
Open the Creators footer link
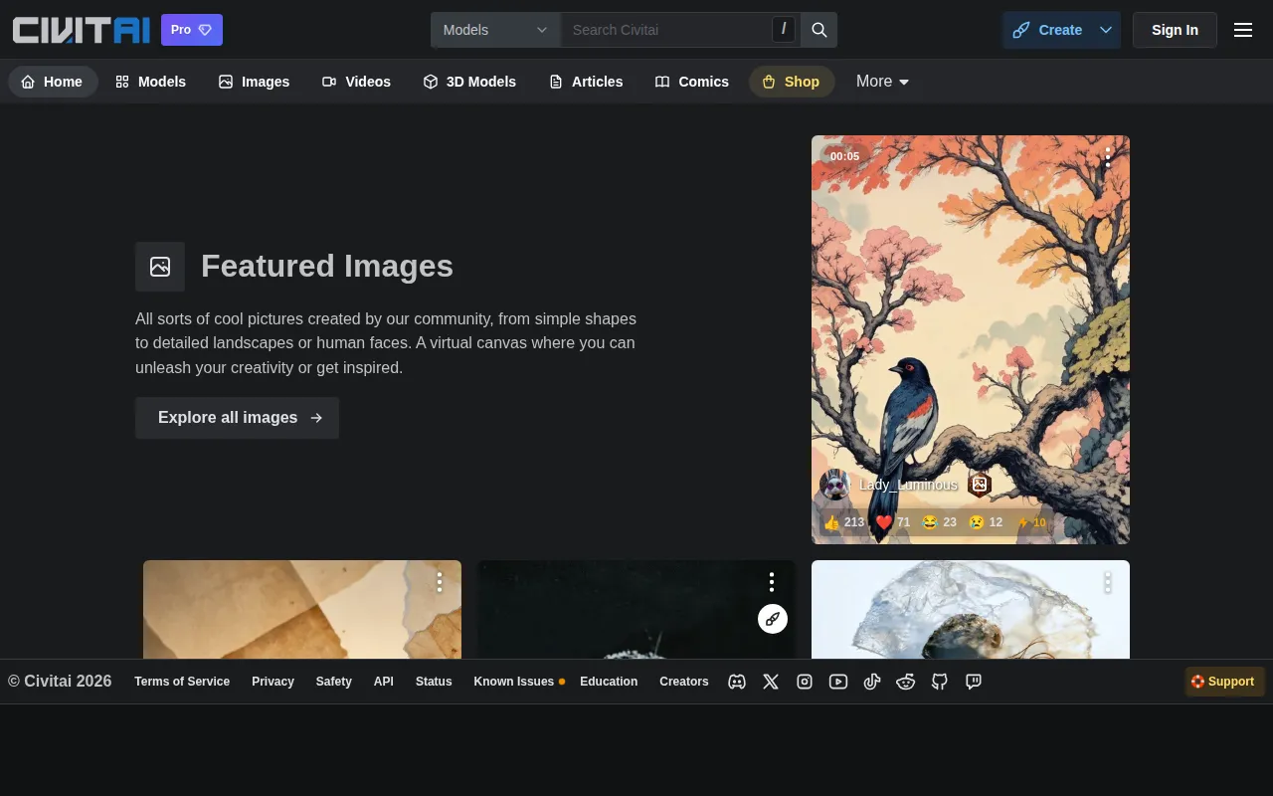684,682
